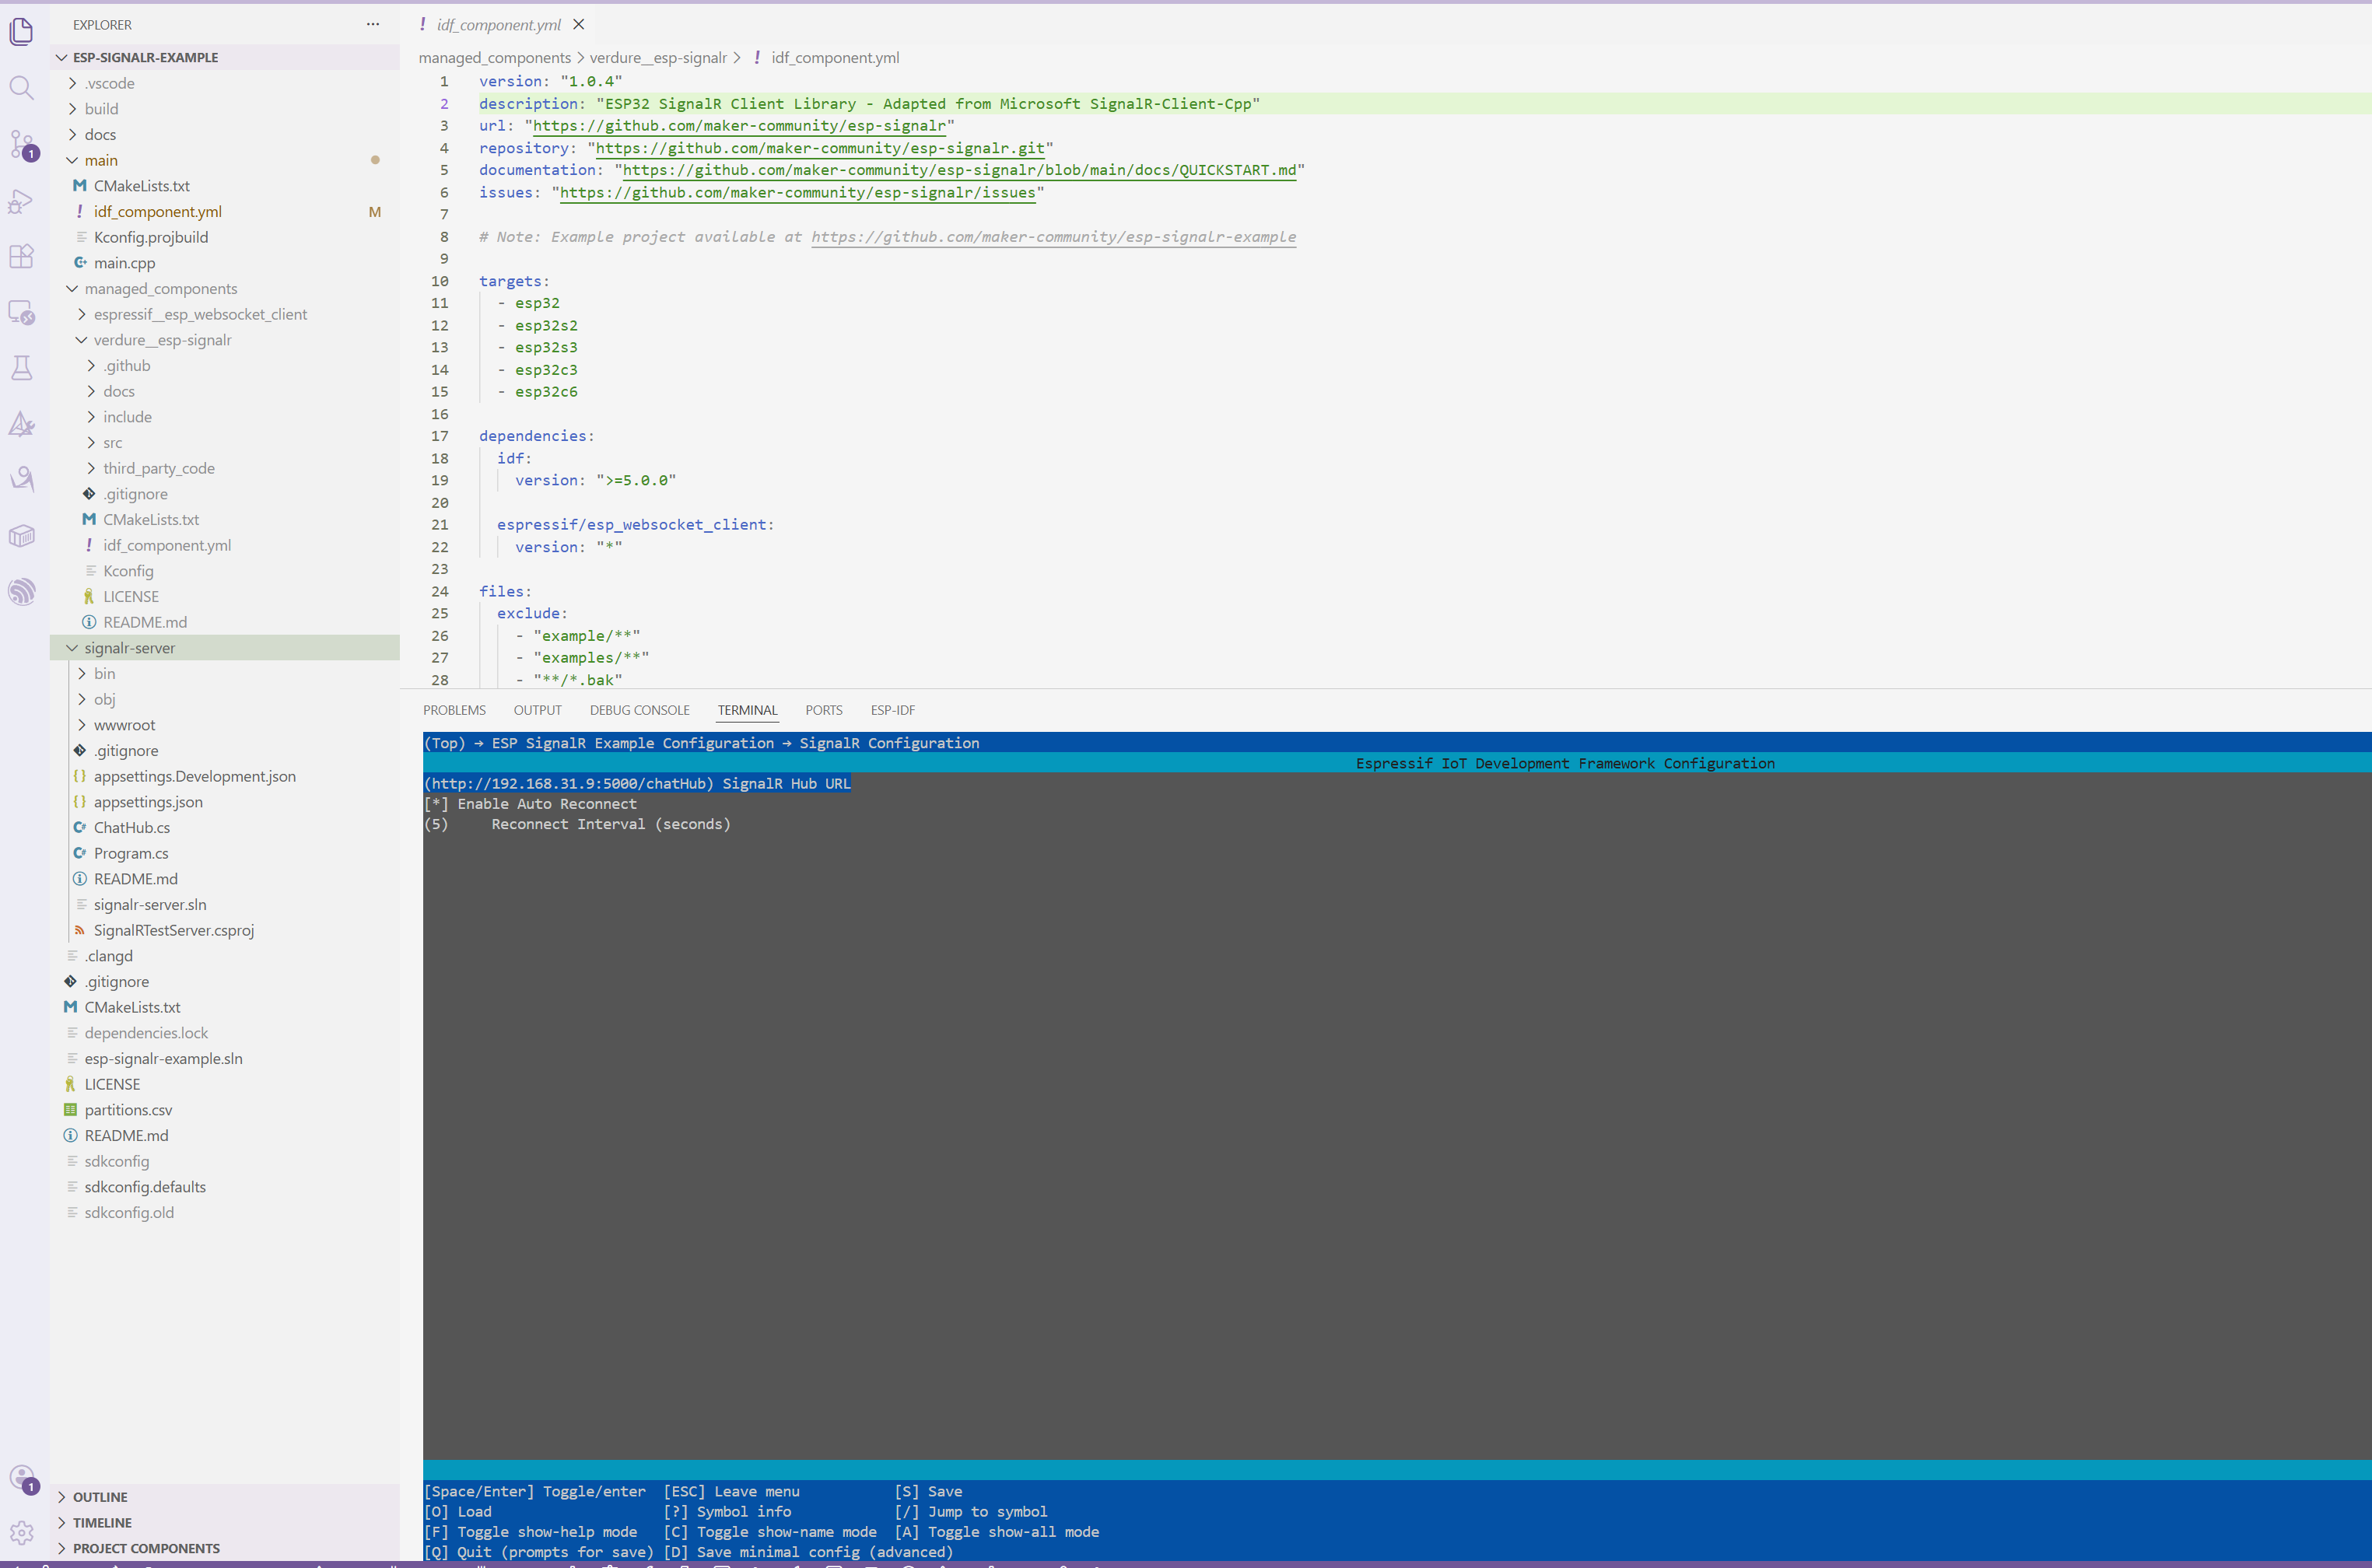This screenshot has width=2372, height=1568.
Task: Open the Extensions view
Action: (x=22, y=256)
